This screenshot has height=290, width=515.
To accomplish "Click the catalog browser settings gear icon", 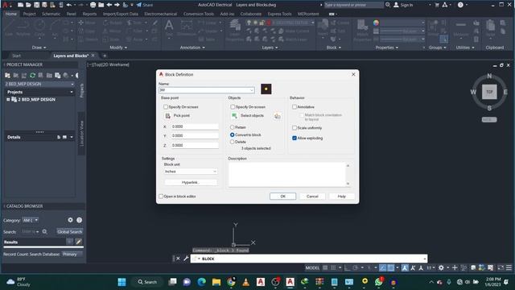I will point(70,220).
